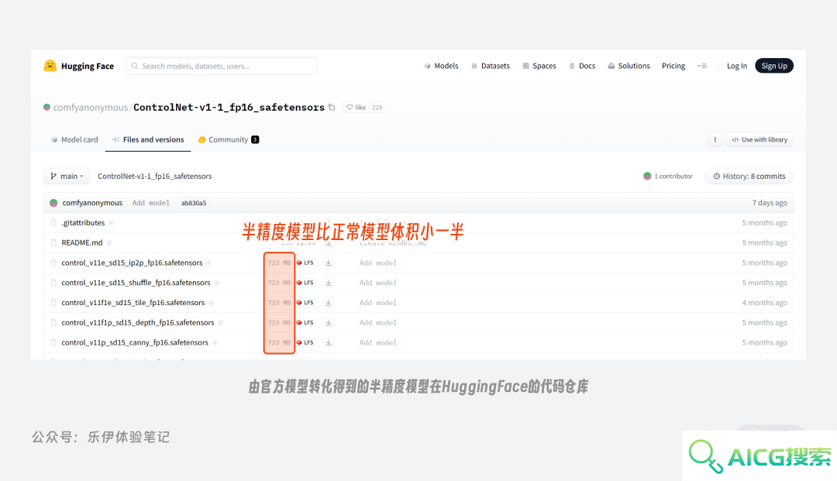The image size is (837, 481).
Task: Click the scan icon beside tile filename
Action: pos(211,303)
